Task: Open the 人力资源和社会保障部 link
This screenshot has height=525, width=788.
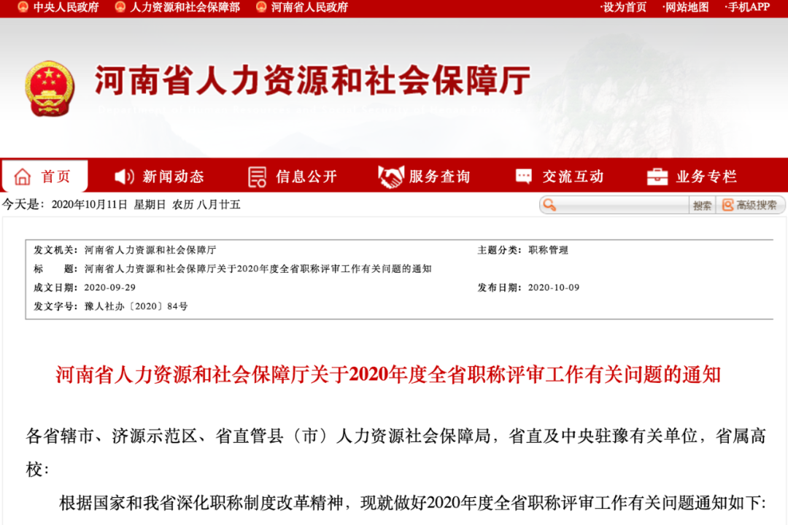Action: click(x=185, y=7)
